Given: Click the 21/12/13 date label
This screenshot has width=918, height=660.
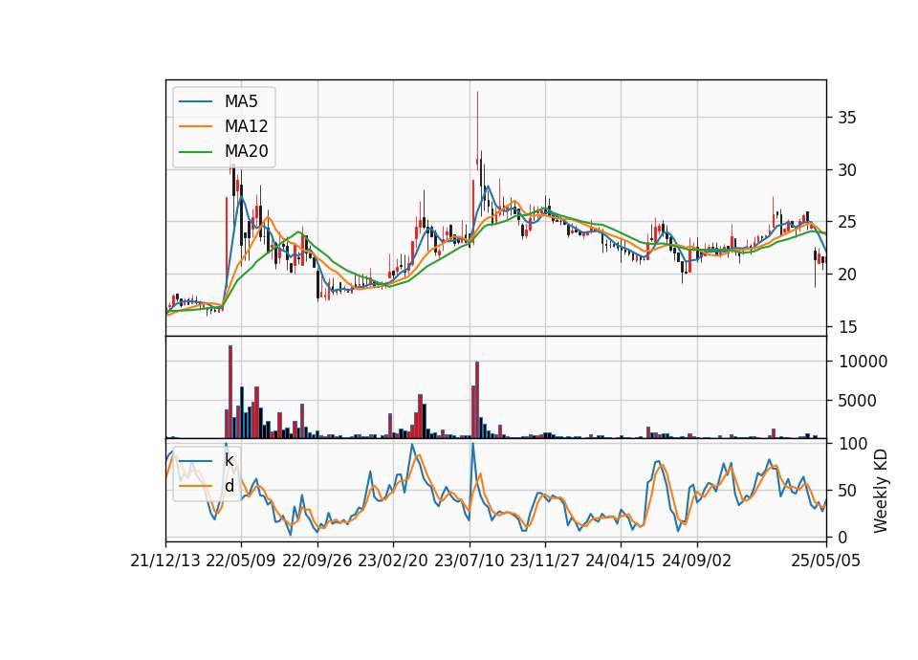Looking at the screenshot, I should point(165,561).
